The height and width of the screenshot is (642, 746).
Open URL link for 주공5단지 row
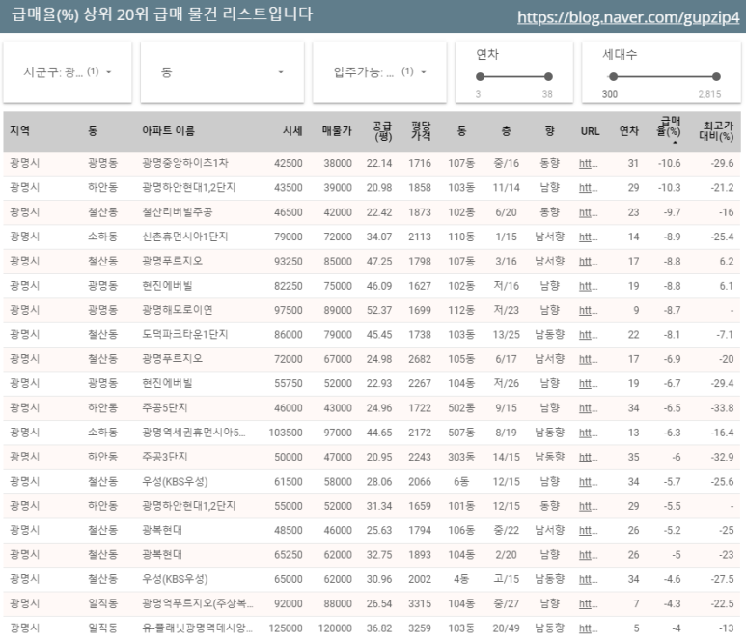click(588, 407)
